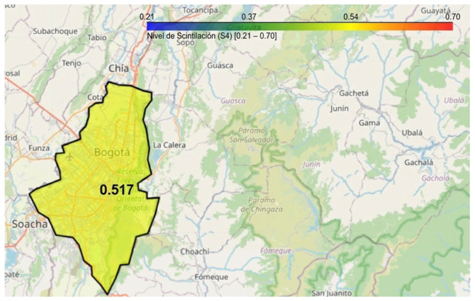
Task: Click the Junín town label in black
Action: click(x=339, y=108)
